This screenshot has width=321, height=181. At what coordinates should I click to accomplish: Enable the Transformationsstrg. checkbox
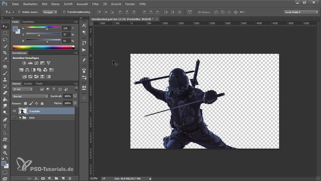click(64, 12)
